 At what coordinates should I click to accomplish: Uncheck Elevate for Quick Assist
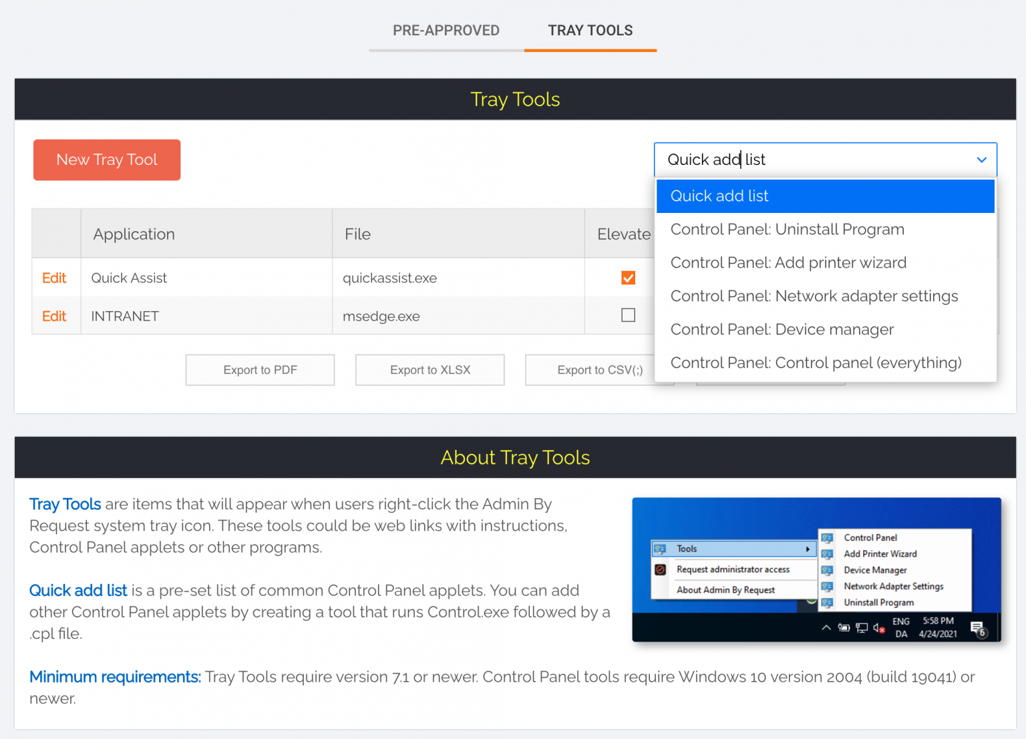(x=628, y=278)
